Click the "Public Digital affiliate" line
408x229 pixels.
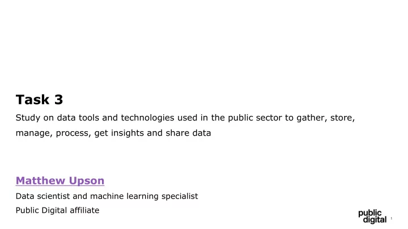[57, 210]
